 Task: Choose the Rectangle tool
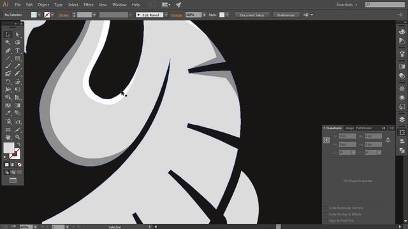coord(17,59)
